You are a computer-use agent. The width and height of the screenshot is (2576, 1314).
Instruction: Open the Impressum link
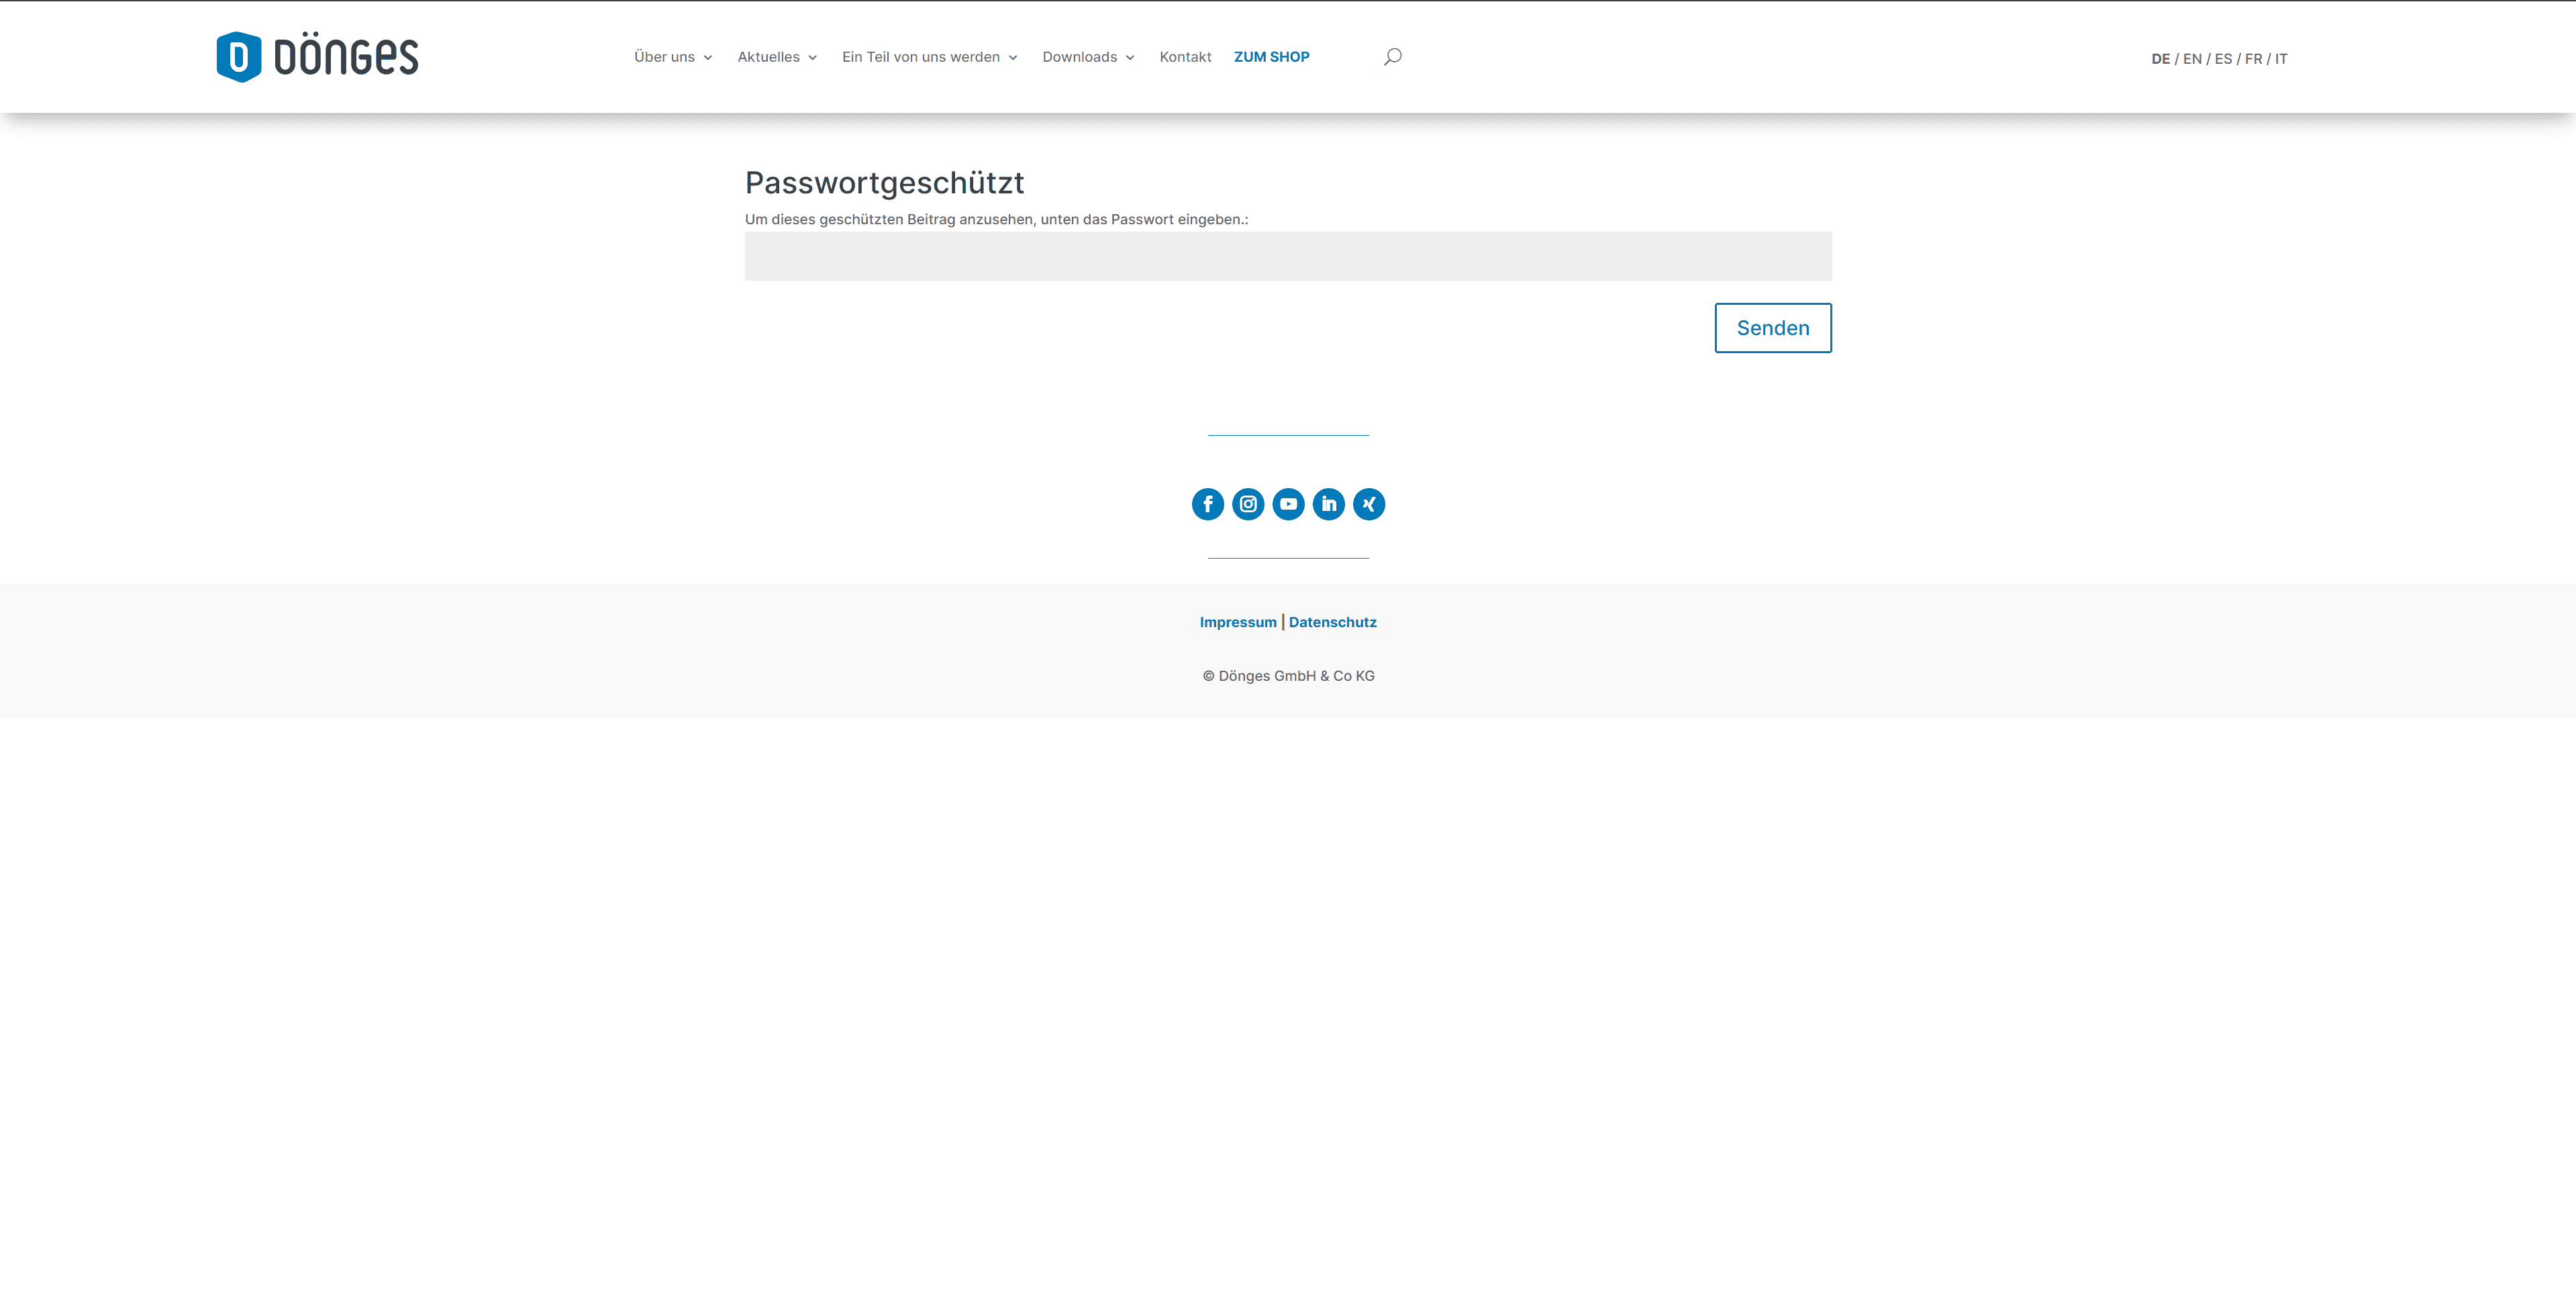1238,622
